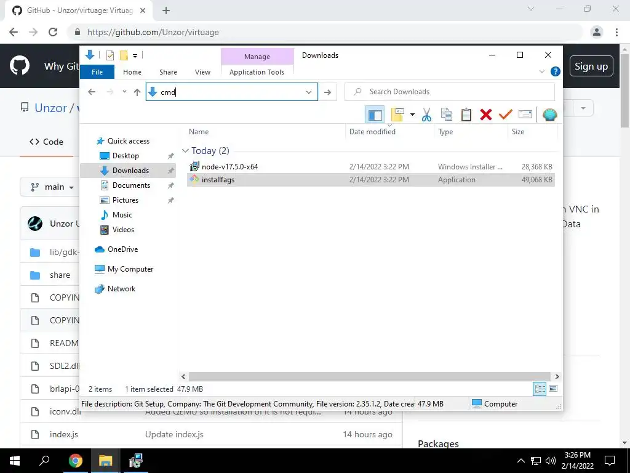Viewport: 630px width, 473px height.
Task: Open a new Chrome tab
Action: pos(166,10)
